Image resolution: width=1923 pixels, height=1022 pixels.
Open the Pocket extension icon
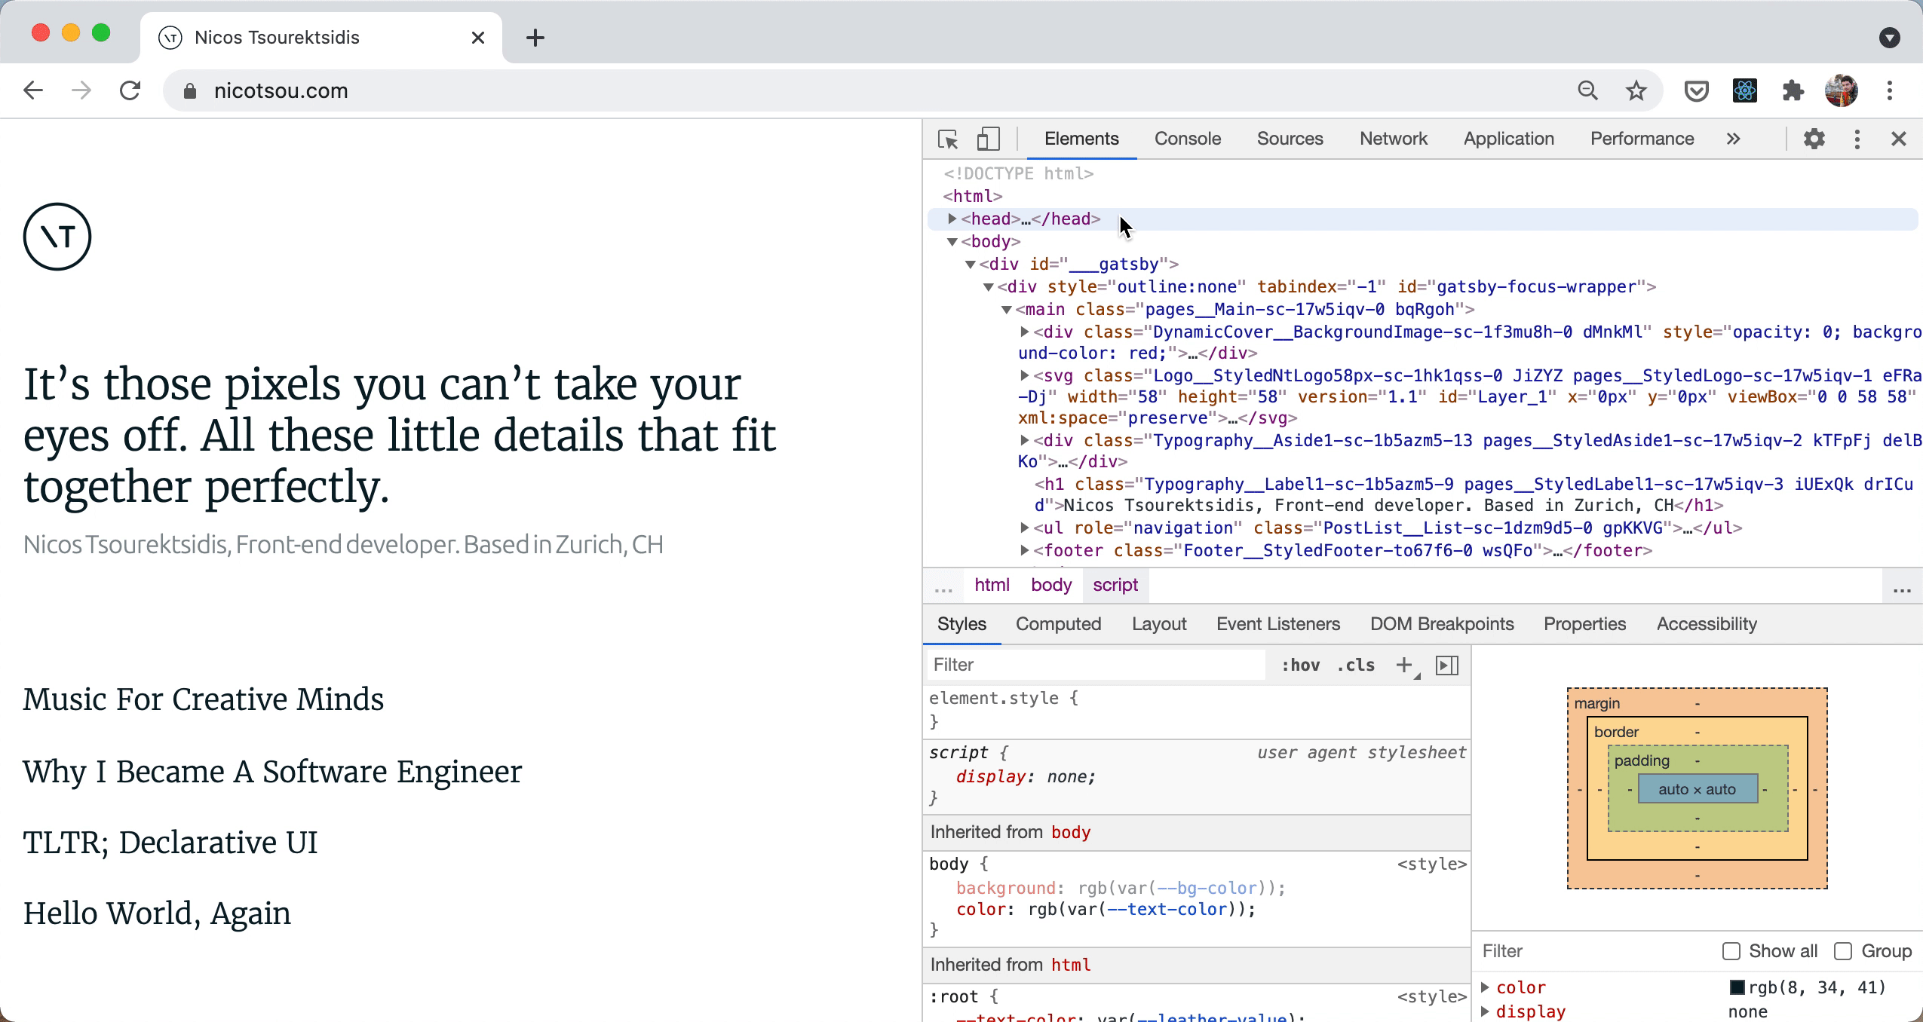tap(1696, 91)
